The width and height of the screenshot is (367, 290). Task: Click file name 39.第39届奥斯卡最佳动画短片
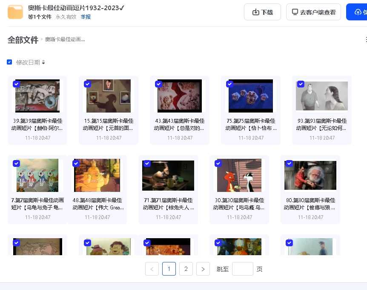point(37,124)
